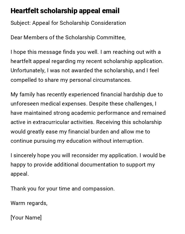Click the line starting "continue pursuing my education"

coord(77,141)
